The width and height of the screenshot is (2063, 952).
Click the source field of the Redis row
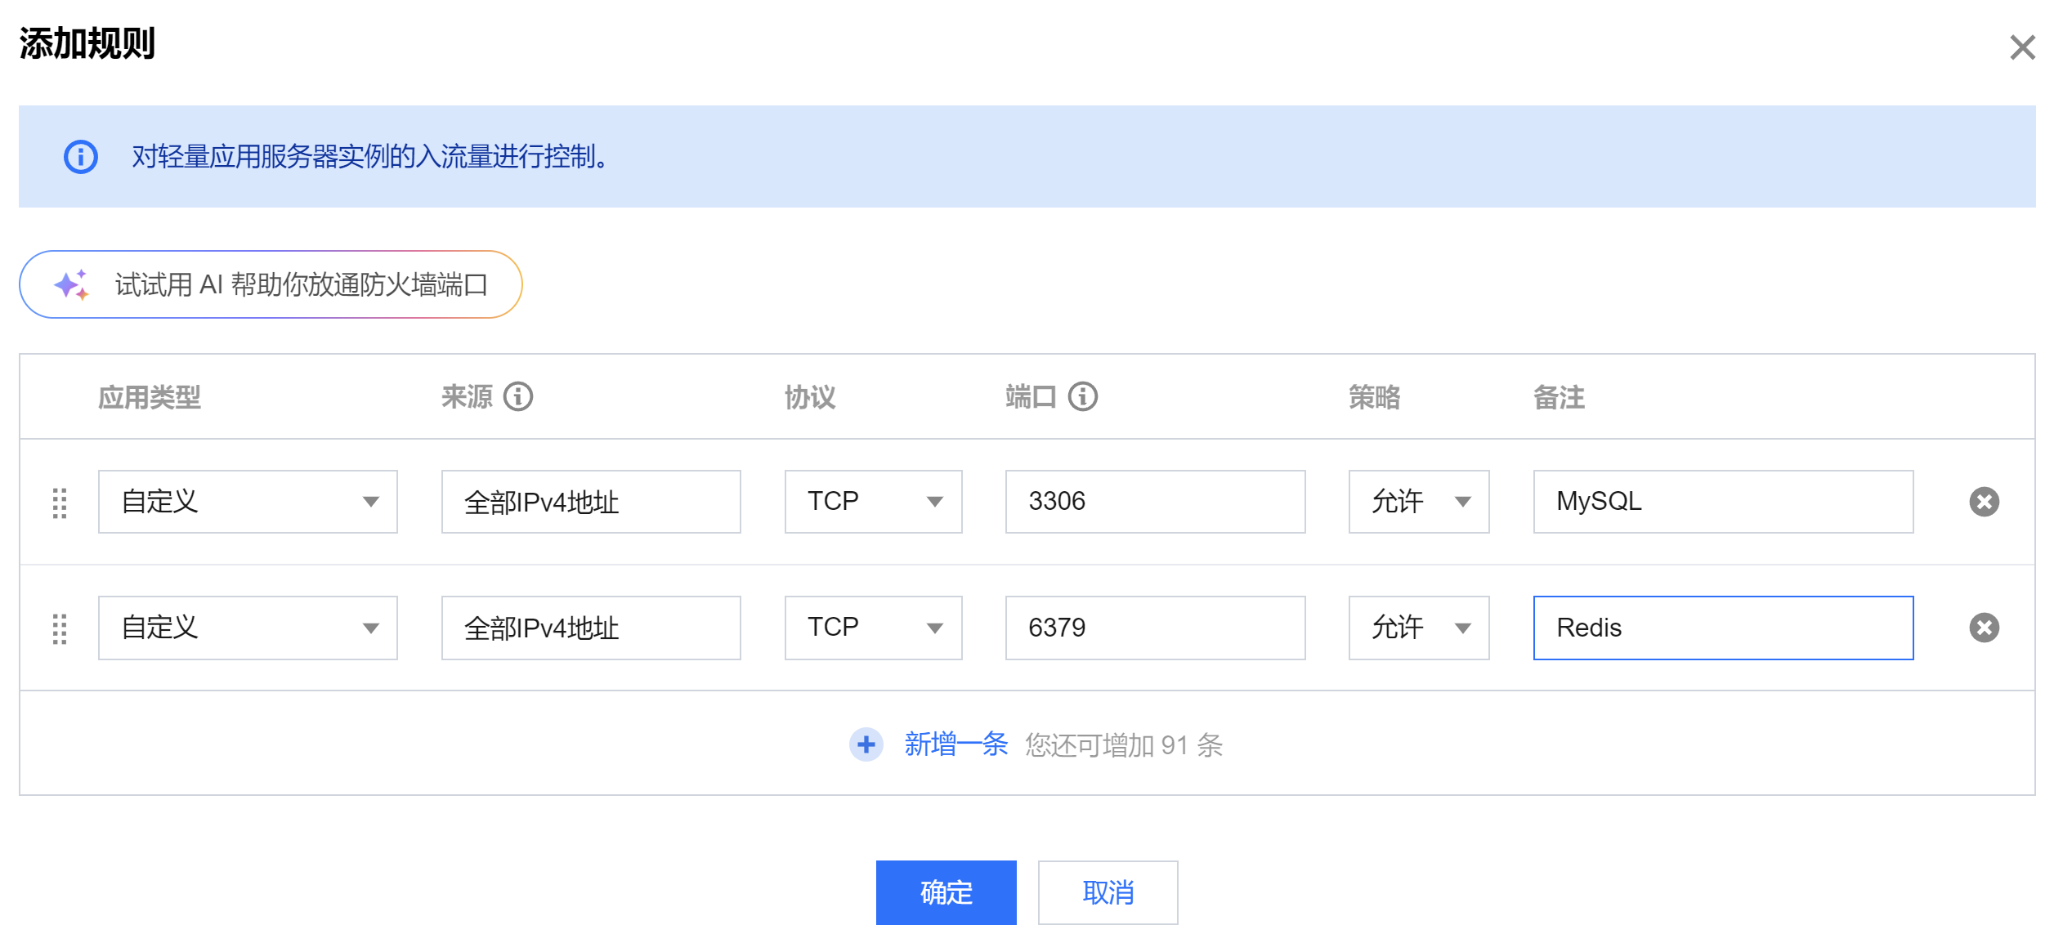[x=590, y=628]
